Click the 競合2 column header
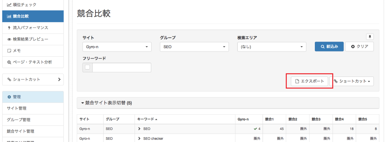This screenshot has height=142, width=386. [x=298, y=119]
